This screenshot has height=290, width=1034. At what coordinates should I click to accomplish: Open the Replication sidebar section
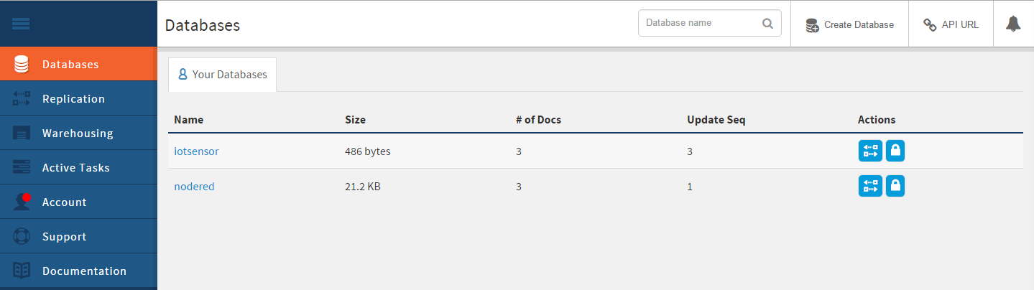(x=78, y=98)
